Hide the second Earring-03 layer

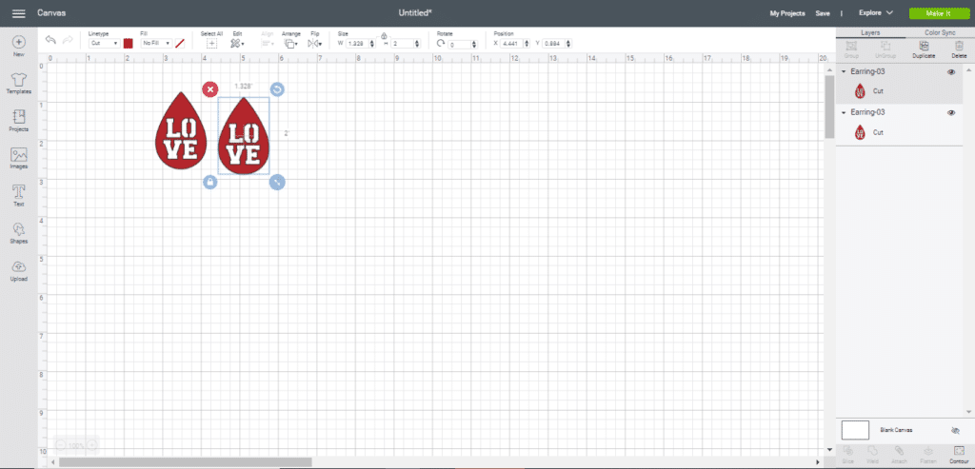(951, 112)
